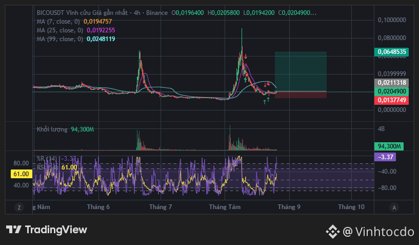Click the purple -3.37 scale label
Image resolution: width=419 pixels, height=245 pixels.
coord(385,157)
